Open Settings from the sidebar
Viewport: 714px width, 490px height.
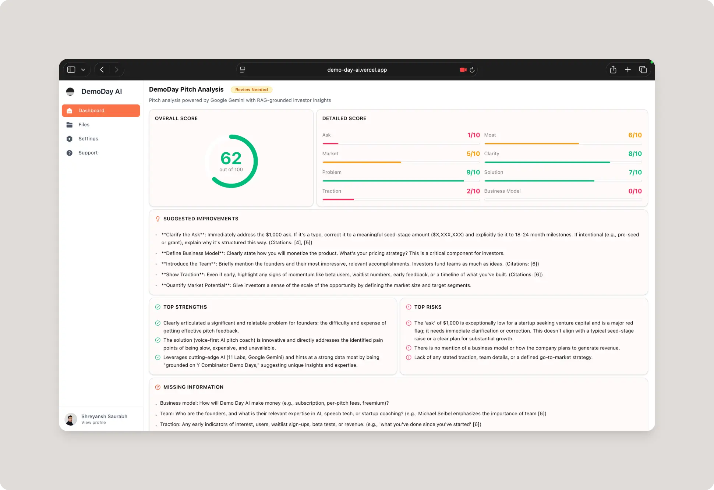click(88, 139)
